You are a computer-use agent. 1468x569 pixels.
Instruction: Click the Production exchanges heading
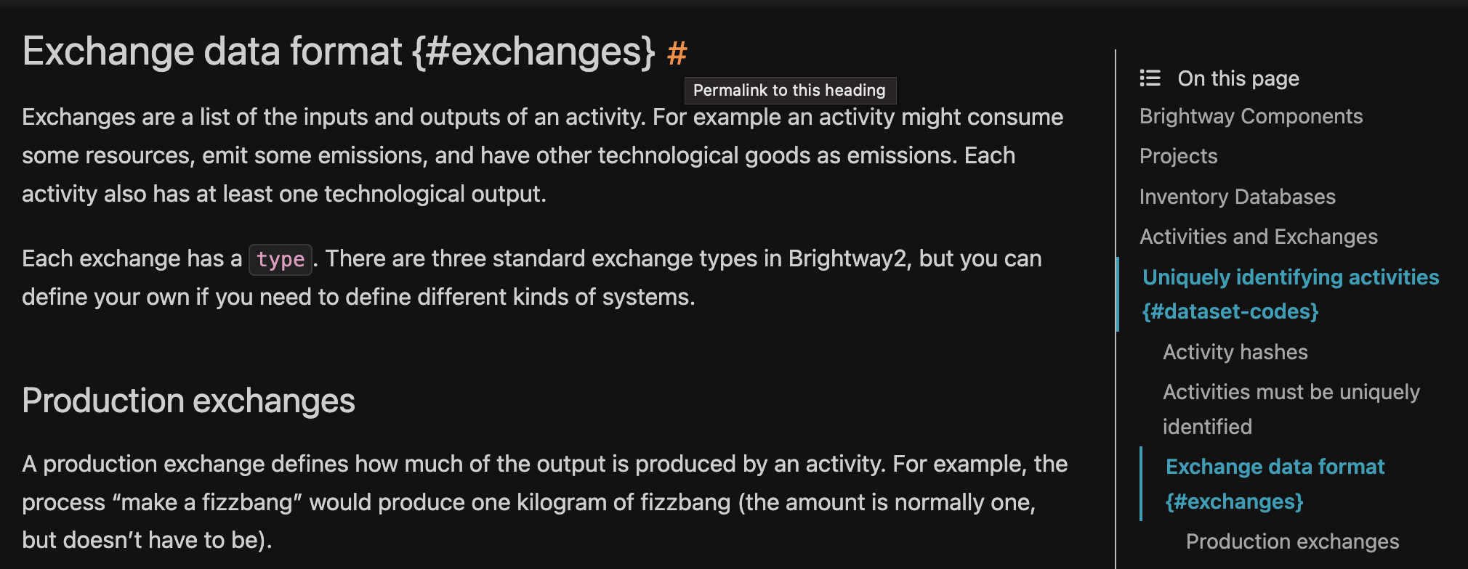coord(188,400)
